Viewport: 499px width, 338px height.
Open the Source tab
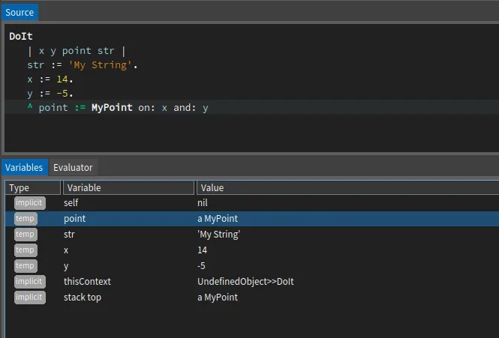20,12
